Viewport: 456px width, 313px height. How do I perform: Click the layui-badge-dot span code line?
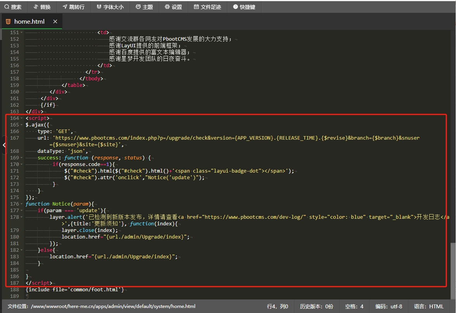point(179,171)
